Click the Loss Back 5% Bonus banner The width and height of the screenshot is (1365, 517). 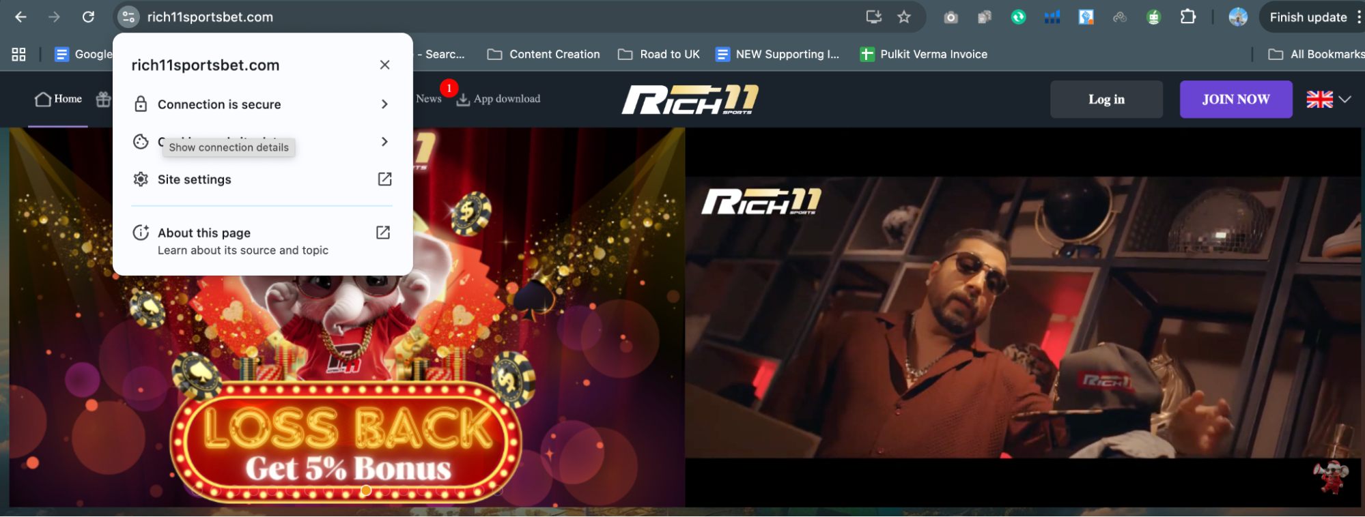[x=347, y=317]
